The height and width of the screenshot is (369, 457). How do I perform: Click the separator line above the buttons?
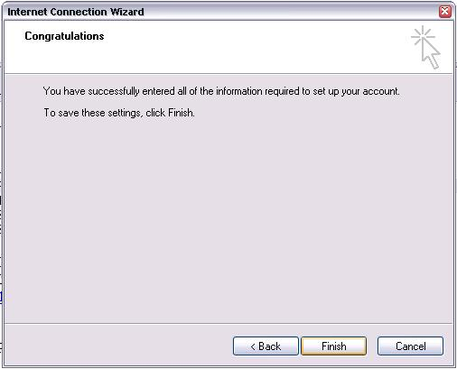pyautogui.click(x=228, y=324)
